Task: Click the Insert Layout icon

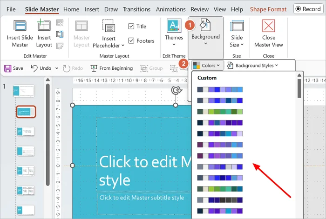Action: coord(44,25)
